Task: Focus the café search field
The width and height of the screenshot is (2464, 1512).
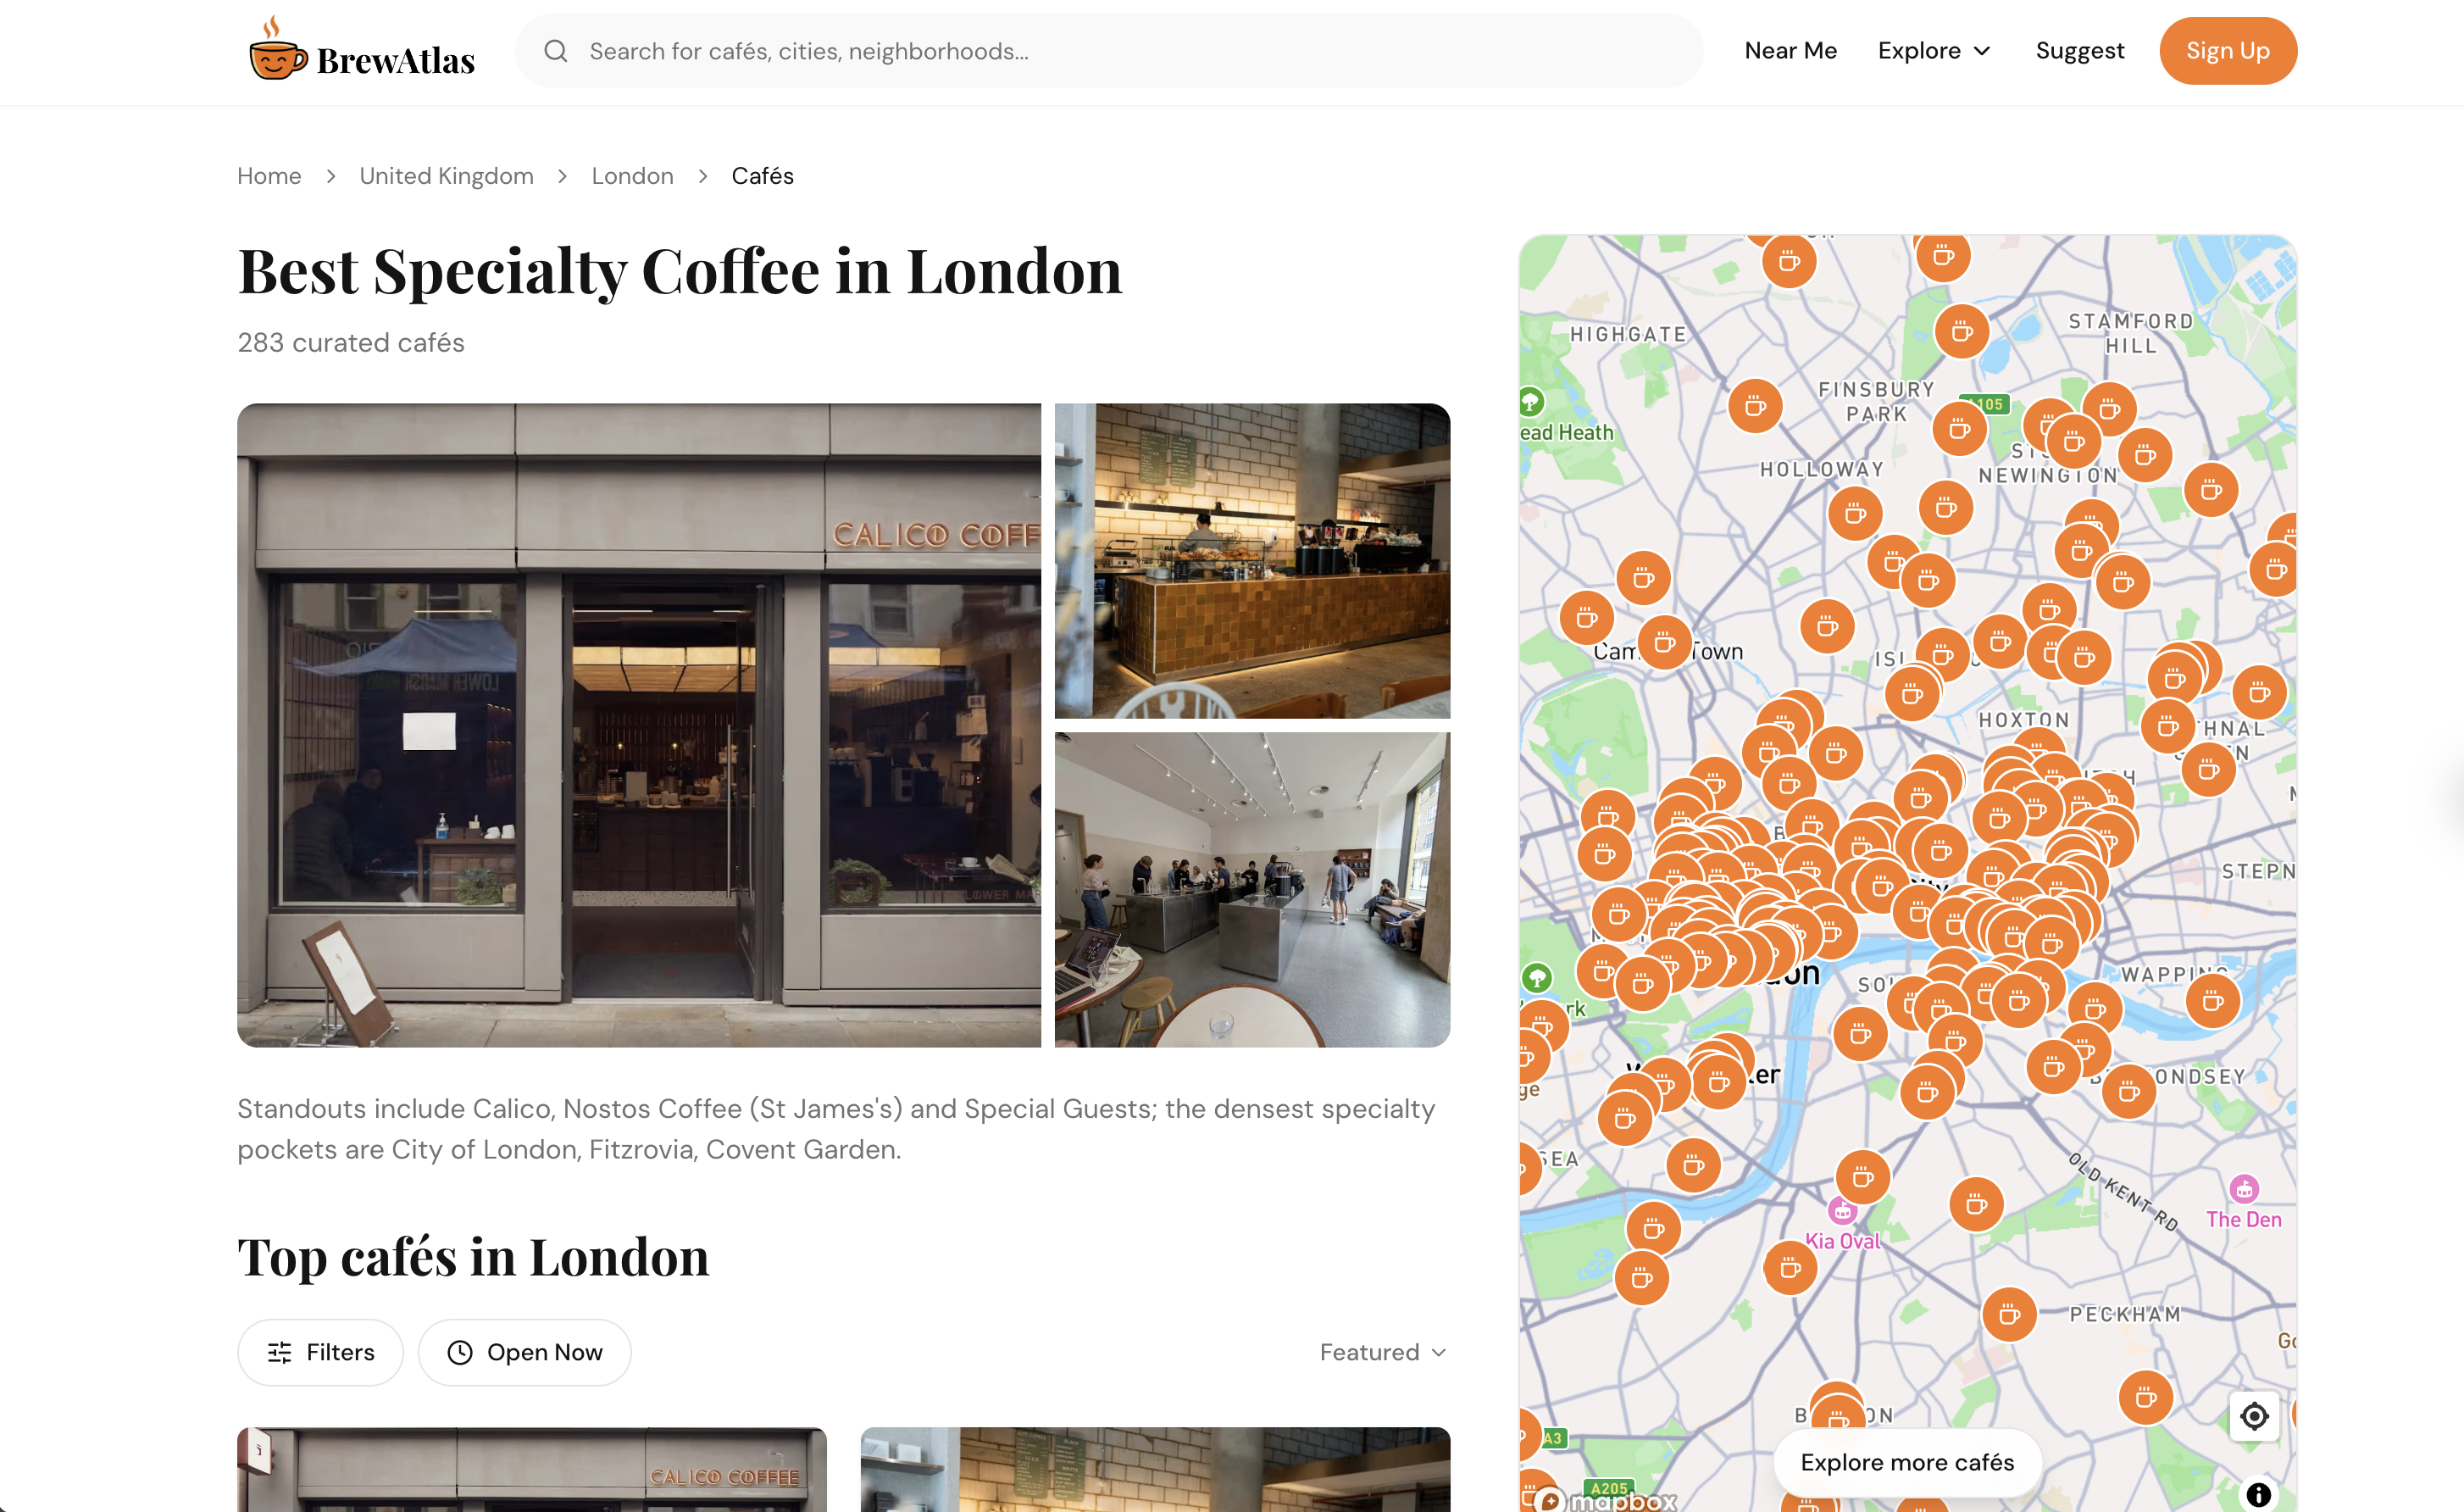Action: [x=1109, y=51]
